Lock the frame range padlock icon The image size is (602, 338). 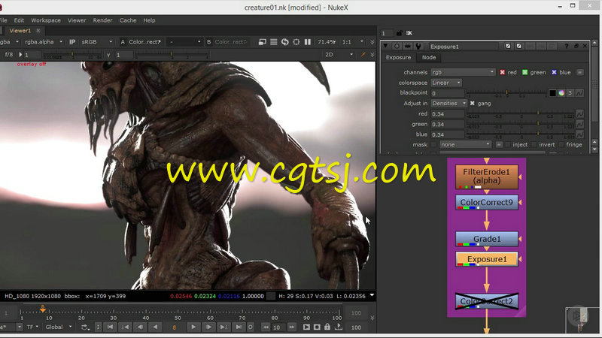coord(327,327)
